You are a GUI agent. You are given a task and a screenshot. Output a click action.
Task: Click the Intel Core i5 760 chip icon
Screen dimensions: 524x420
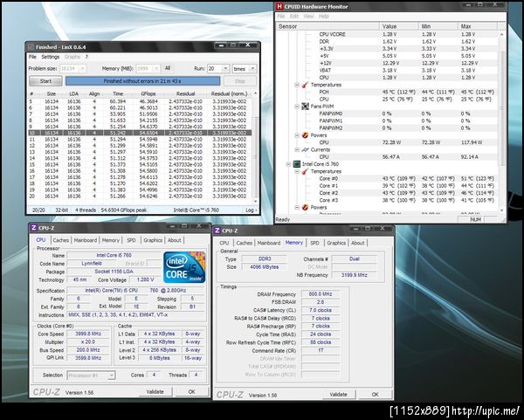tap(296, 164)
